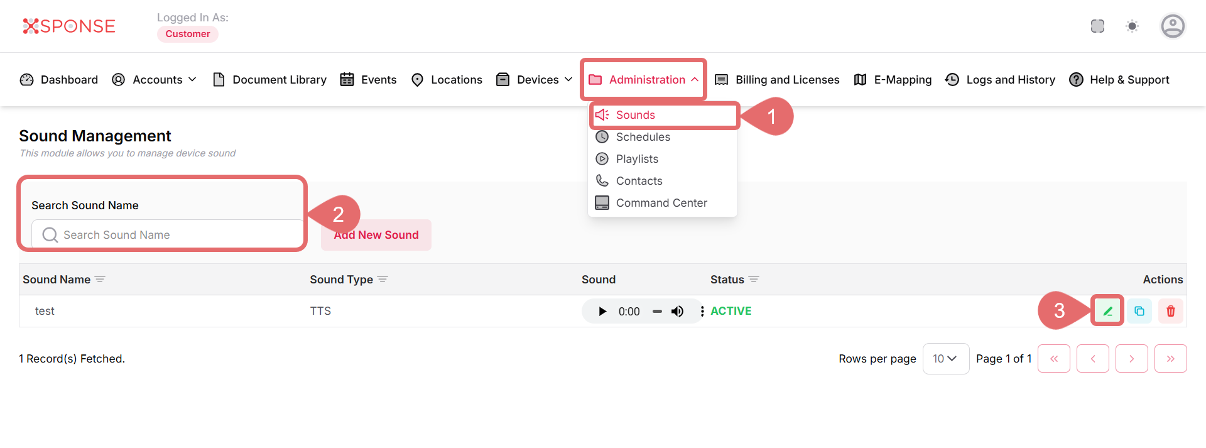Play the test sound audio
Screen dimensions: 1206x448
[x=602, y=311]
